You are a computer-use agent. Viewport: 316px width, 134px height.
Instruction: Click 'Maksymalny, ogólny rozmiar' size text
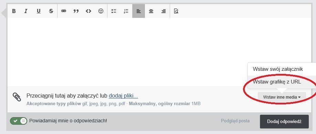159,104
